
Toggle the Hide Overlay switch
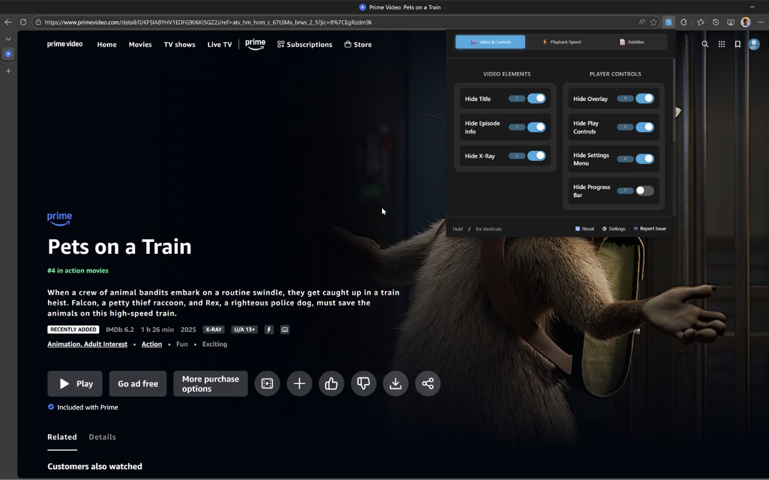point(645,98)
